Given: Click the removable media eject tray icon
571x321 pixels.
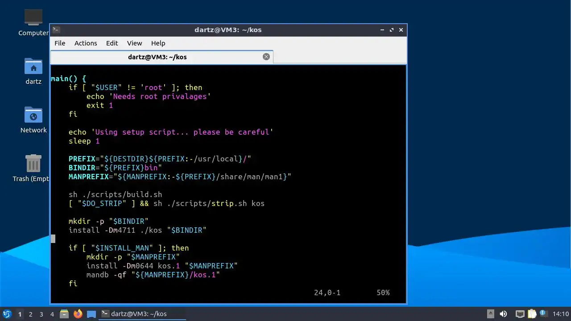Looking at the screenshot, I should point(490,314).
